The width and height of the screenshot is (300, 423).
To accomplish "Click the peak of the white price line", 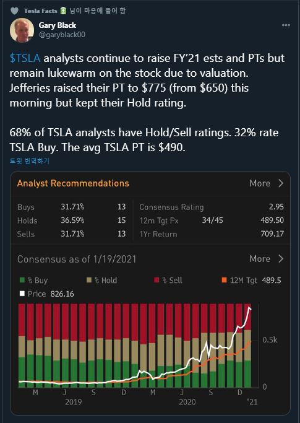I will [250, 308].
